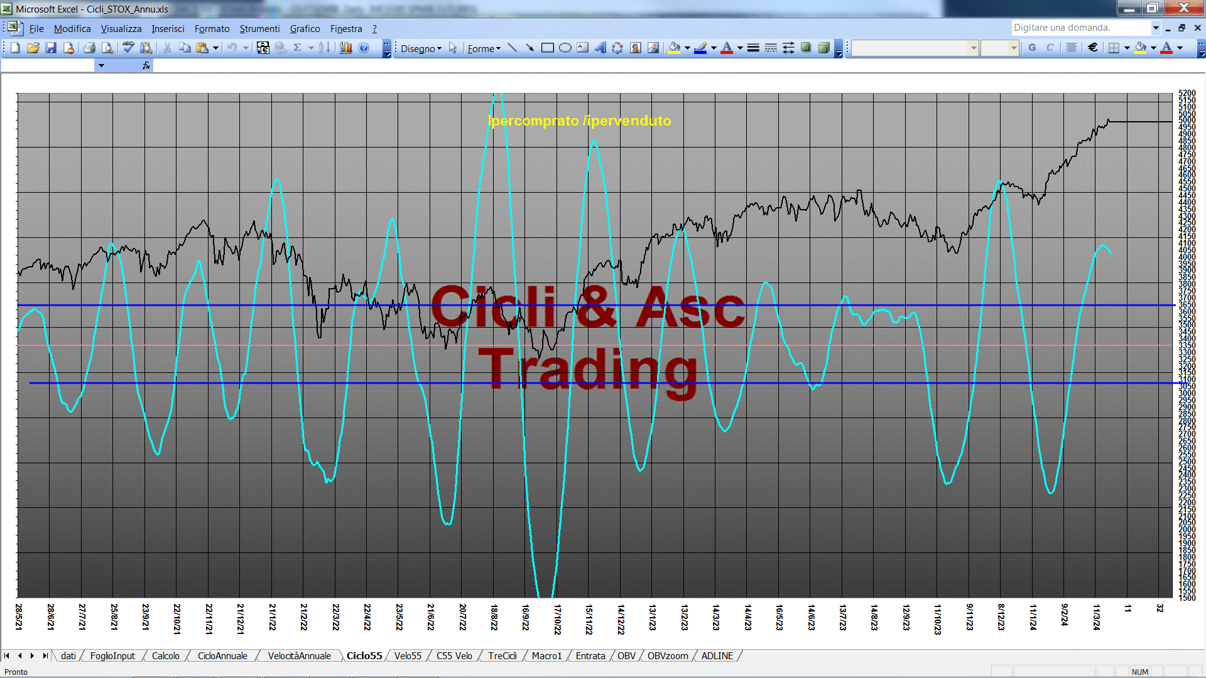Insert a diagram or organization chart
Screen dimensions: 1206x678
tap(617, 48)
